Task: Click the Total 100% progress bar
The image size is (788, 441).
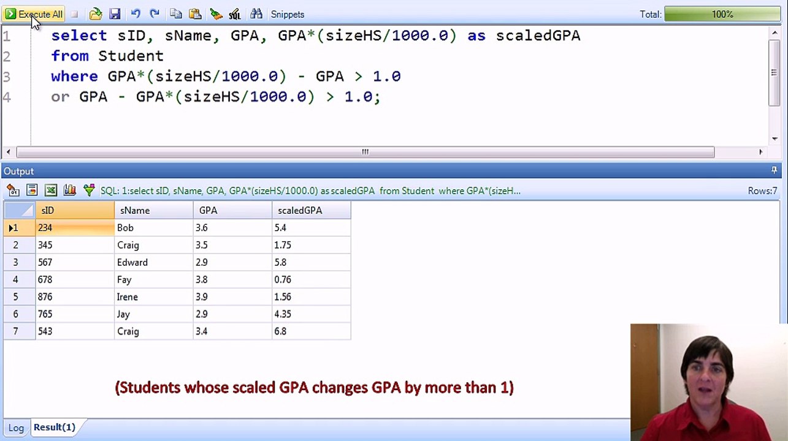Action: [722, 14]
